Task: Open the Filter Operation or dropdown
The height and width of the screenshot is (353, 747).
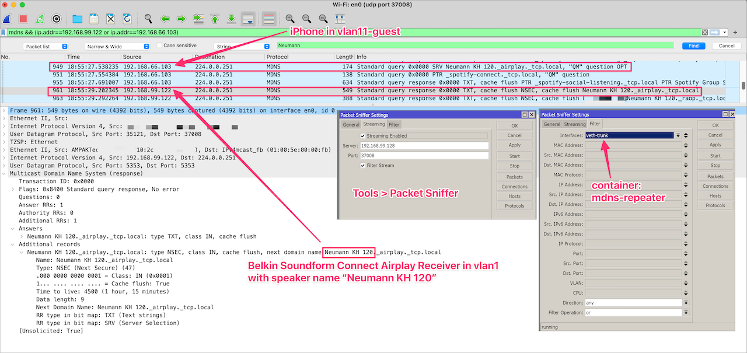Action: point(686,313)
